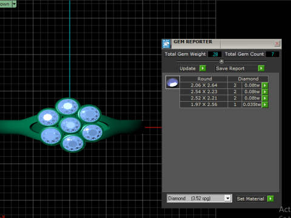
Task: Select the 2.54 X 2.23 size cell
Action: (x=204, y=92)
